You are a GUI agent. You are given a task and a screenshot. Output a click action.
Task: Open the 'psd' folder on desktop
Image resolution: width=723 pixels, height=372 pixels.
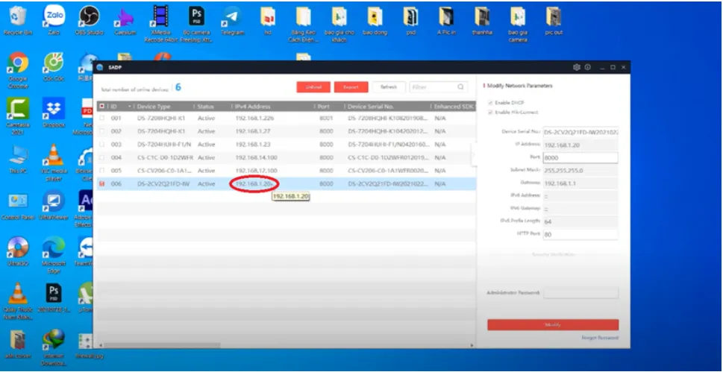pos(410,21)
